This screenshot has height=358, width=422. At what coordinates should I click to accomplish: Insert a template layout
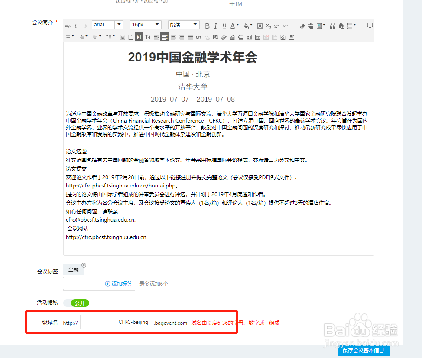pyautogui.click(x=249, y=37)
